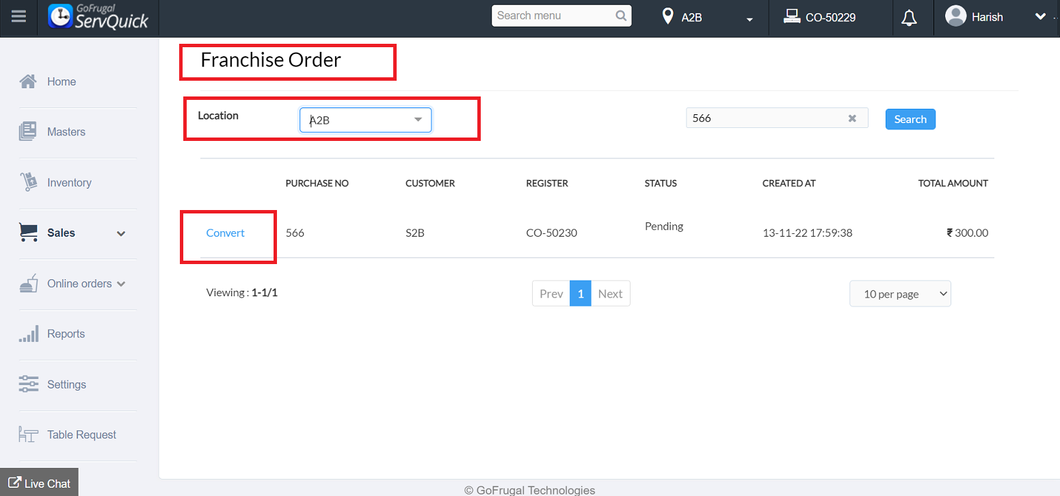Click the PURCHASE NO column header
The height and width of the screenshot is (496, 1060).
pyautogui.click(x=317, y=183)
